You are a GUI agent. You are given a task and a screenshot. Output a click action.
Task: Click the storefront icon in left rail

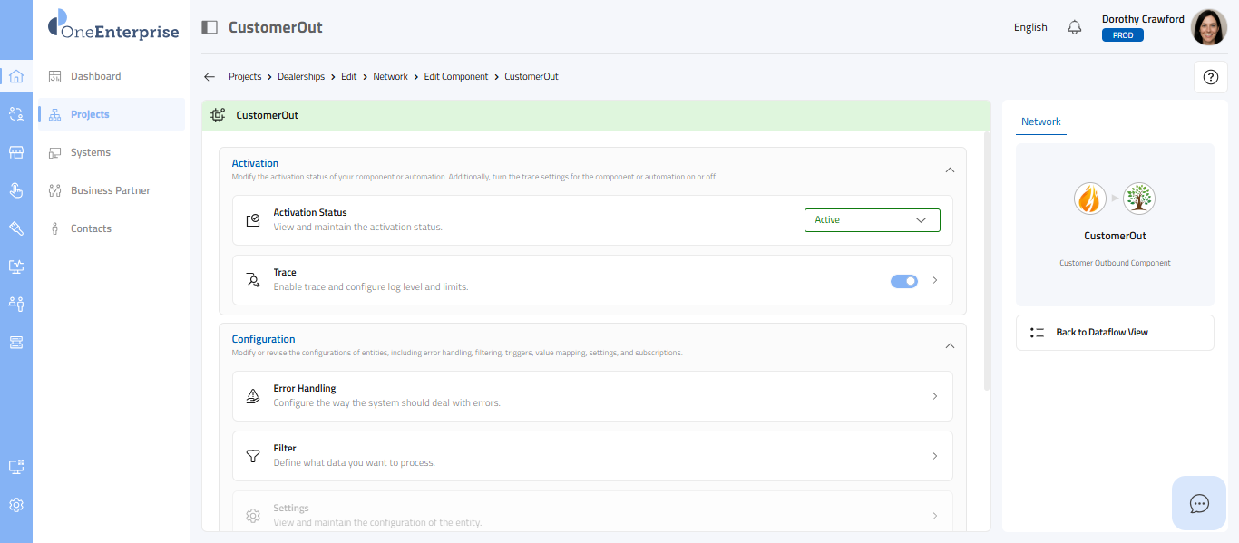(x=16, y=152)
